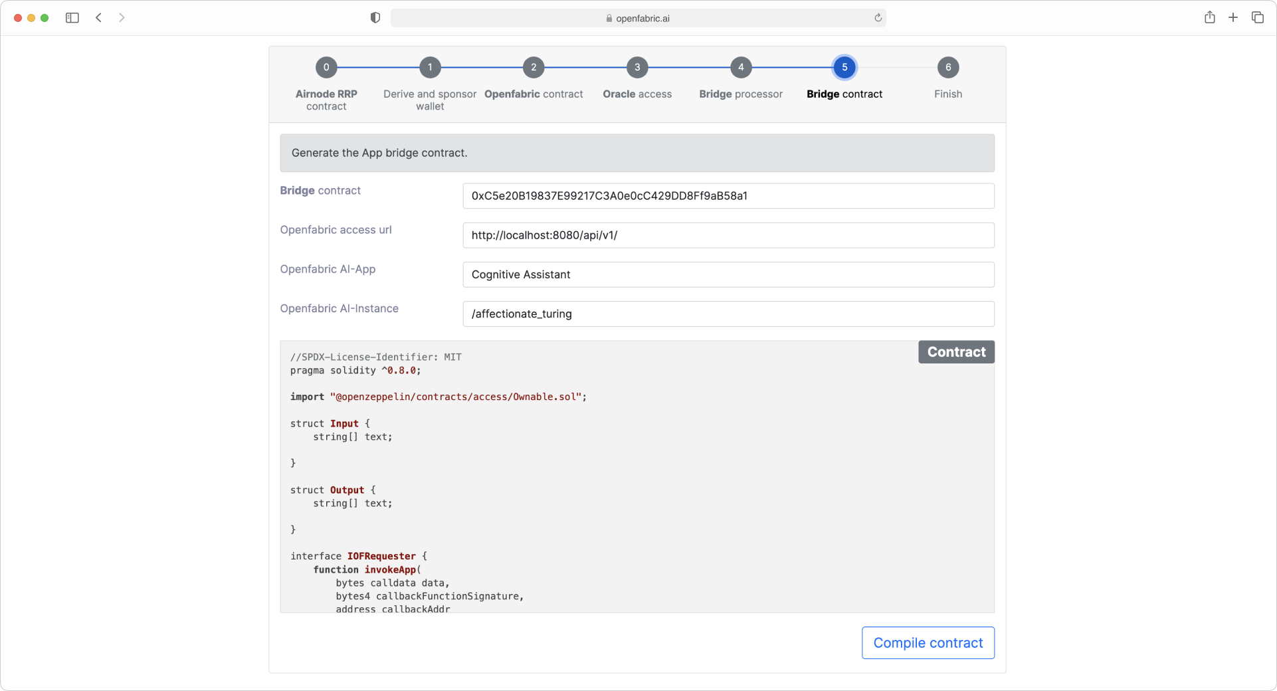This screenshot has width=1277, height=691.
Task: Click the Openfabric access url field
Action: coord(728,235)
